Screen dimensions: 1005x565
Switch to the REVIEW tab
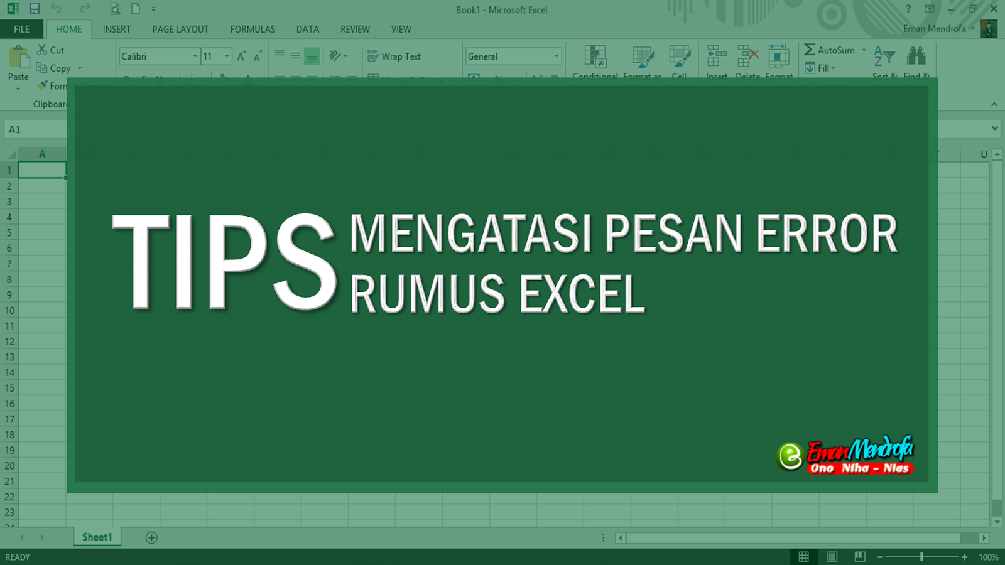[356, 29]
